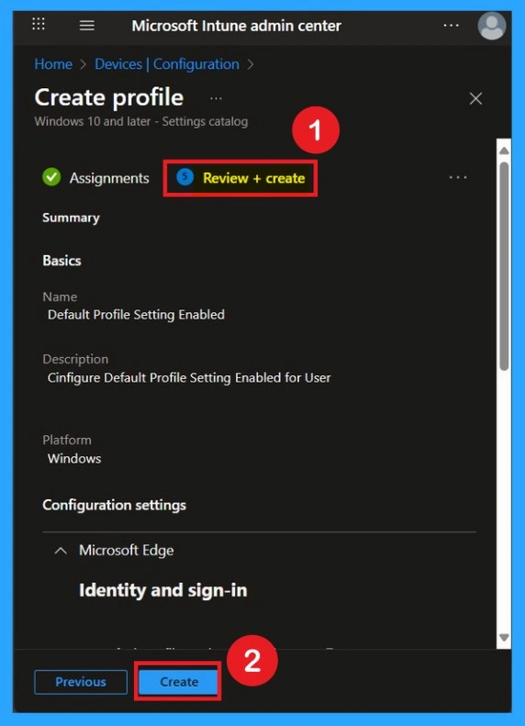Open the wizard steps overflow ellipsis
This screenshot has width=525, height=726.
pos(458,177)
